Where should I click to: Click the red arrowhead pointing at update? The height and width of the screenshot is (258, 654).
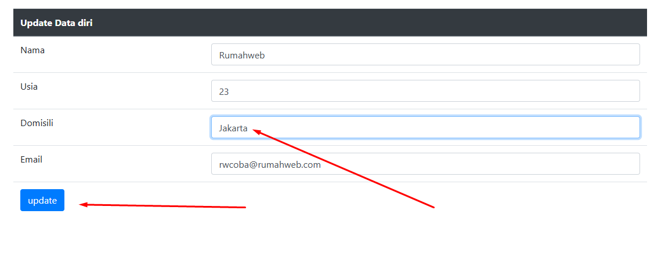pos(84,204)
